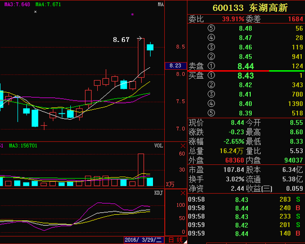This screenshot has width=305, height=244.
Task: Click the white x marker near chart top
Action: point(35,12)
